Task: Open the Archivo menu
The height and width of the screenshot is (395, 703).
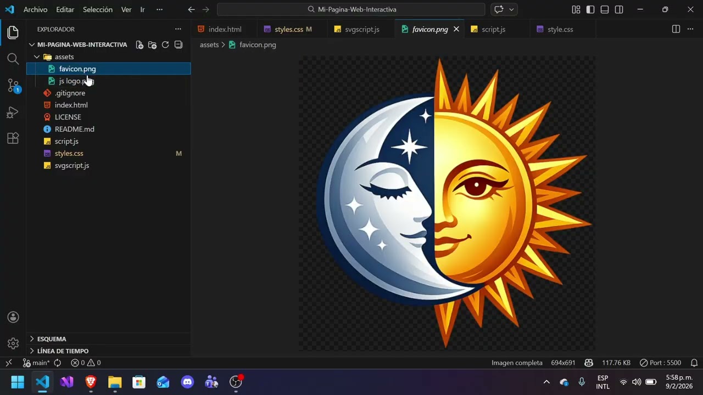Action: (35, 9)
